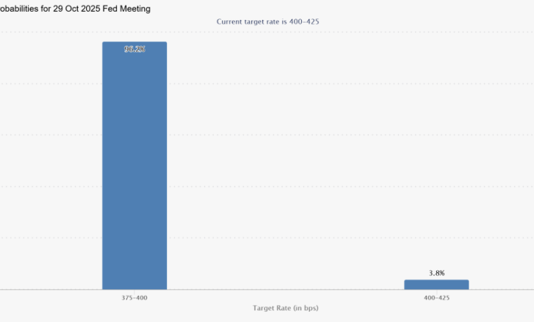Click the x-axis baseline between the bars

click(x=285, y=290)
